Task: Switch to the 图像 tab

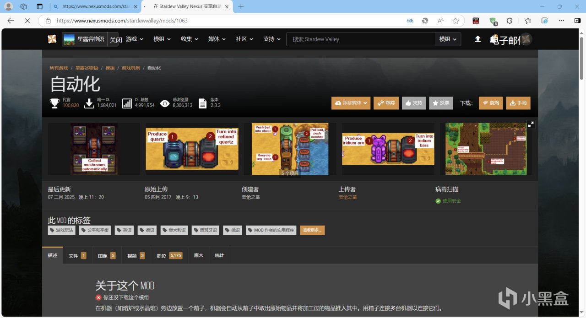Action: [107, 255]
